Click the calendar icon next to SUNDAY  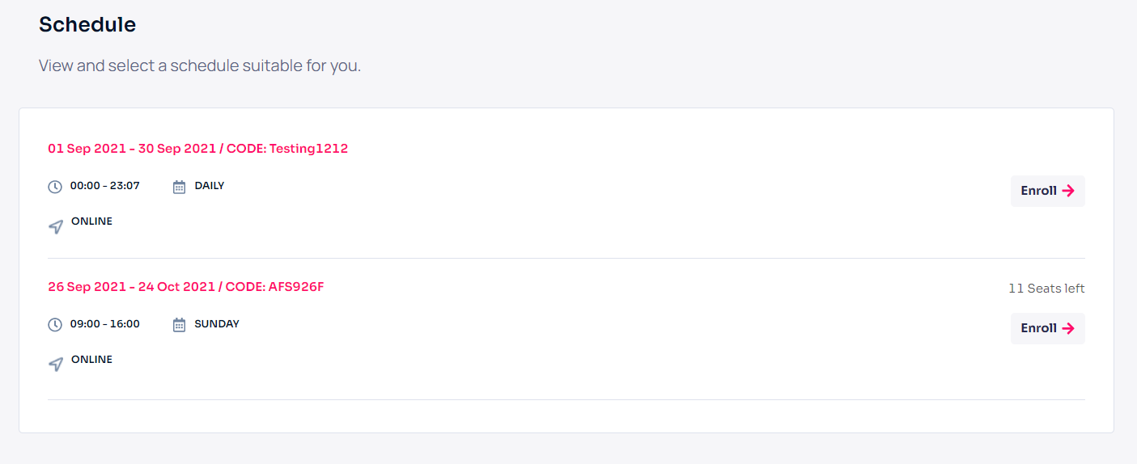point(180,325)
